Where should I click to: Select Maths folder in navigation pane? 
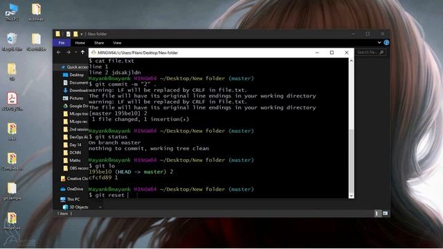click(72, 160)
